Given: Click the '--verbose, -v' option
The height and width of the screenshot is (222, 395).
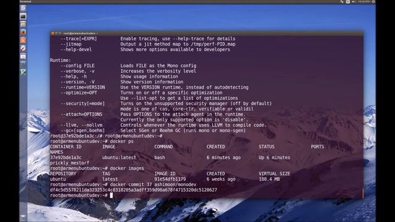Looking at the screenshot, I should pos(77,72).
